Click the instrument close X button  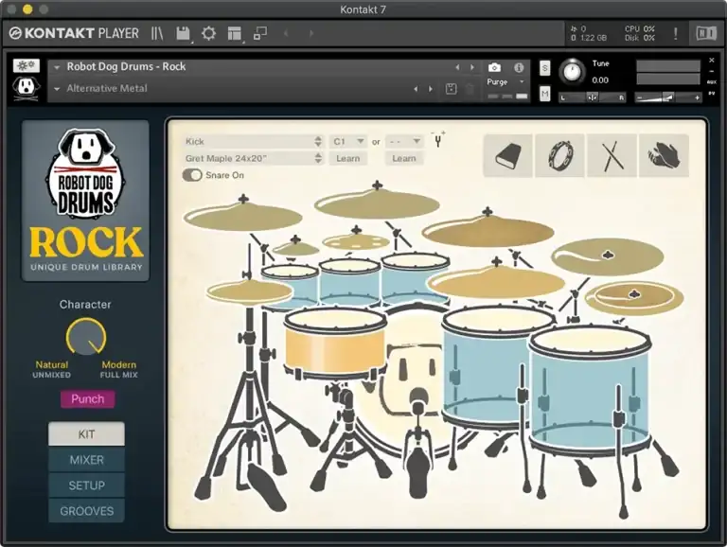(712, 61)
